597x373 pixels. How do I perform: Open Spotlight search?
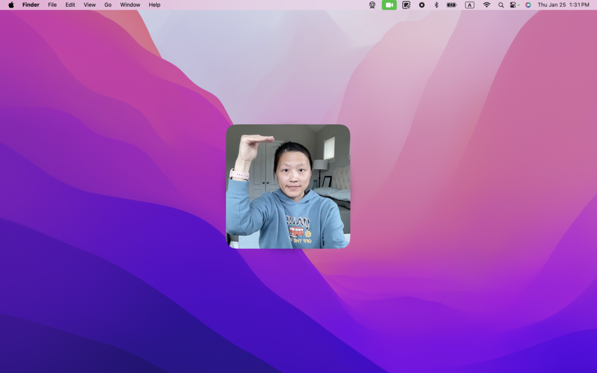[x=501, y=5]
